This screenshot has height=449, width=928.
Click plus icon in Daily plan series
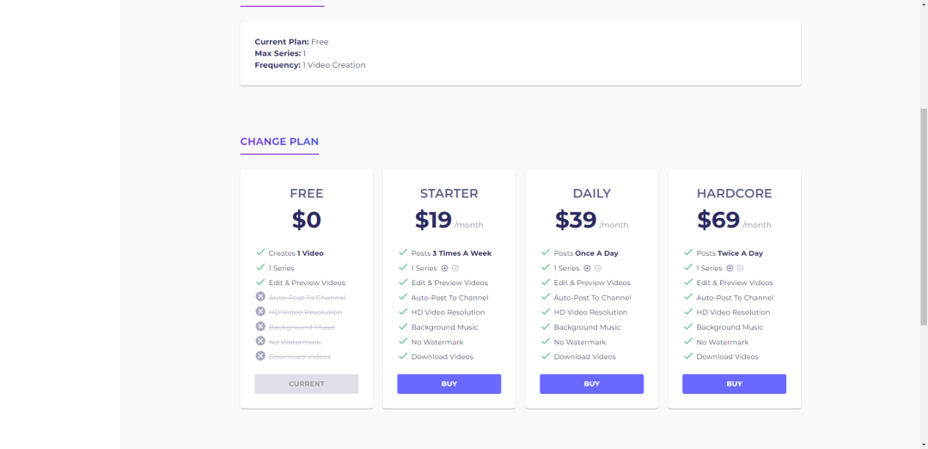(587, 268)
